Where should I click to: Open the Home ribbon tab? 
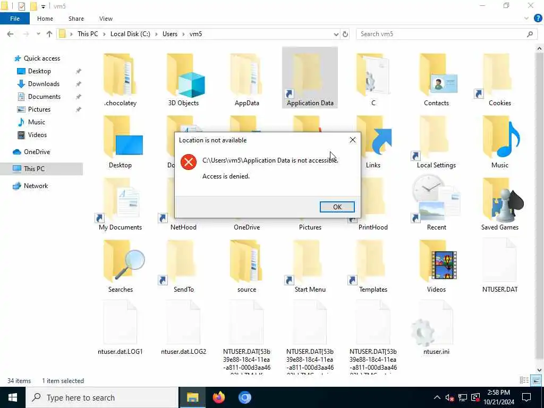[45, 19]
